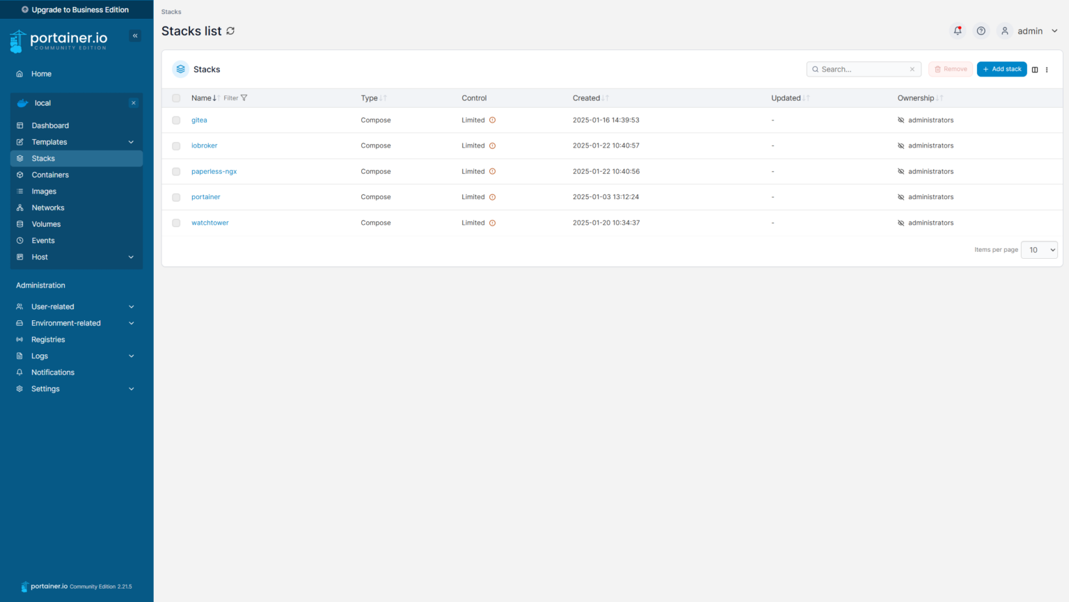This screenshot has height=602, width=1069.
Task: Click the Add stack button
Action: click(x=1001, y=69)
